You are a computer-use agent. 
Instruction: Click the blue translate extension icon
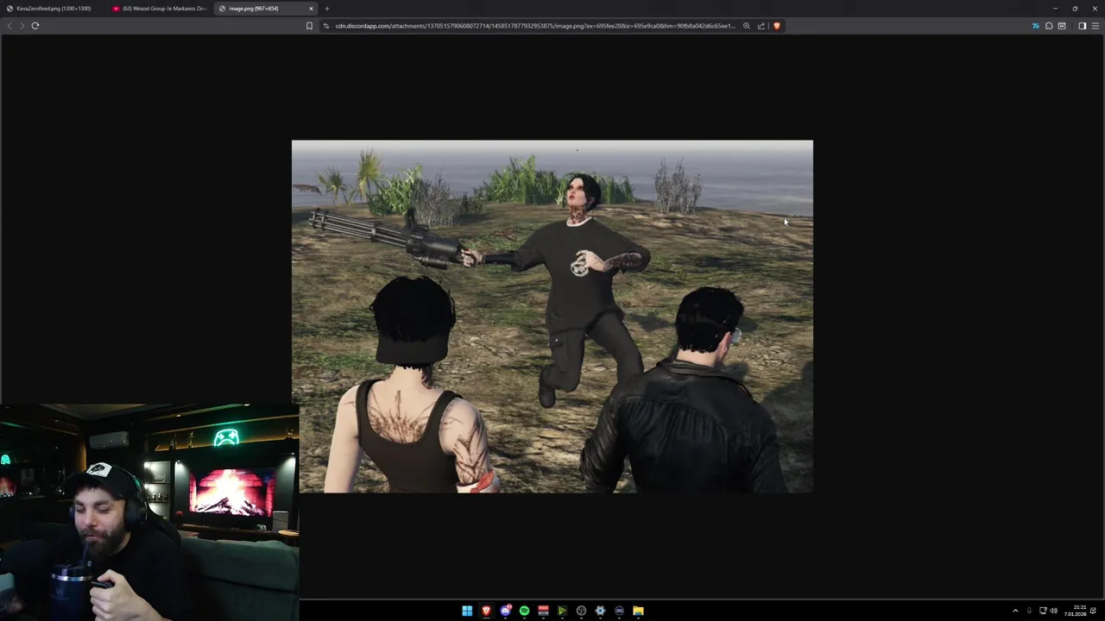click(1035, 26)
